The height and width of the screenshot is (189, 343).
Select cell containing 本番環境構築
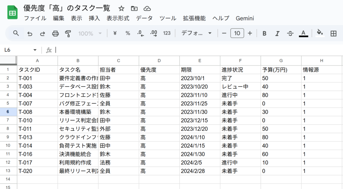(x=78, y=112)
